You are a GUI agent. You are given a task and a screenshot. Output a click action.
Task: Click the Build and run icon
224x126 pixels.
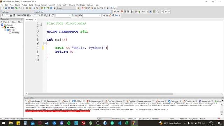(48, 8)
